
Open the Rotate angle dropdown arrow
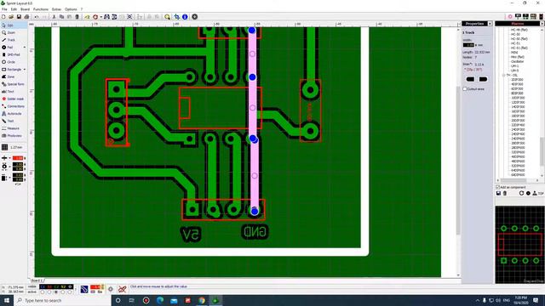(100, 17)
